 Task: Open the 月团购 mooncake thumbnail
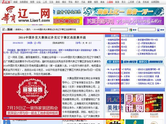(134, 103)
